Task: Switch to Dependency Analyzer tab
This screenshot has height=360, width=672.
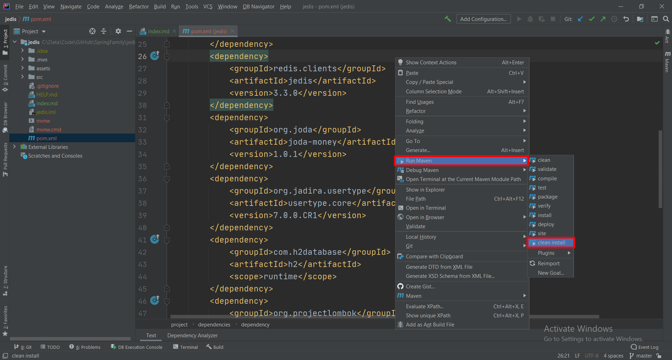Action: tap(192, 335)
